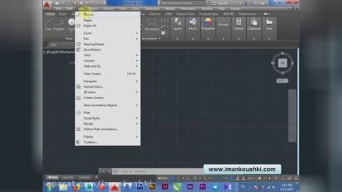Open the Edit menu
Screen dimensions: 342x192
(x=69, y=9)
